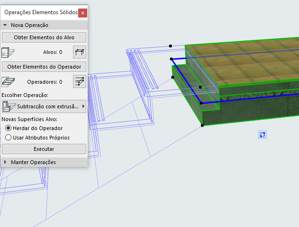Click the select operators icon button
Image resolution: width=299 pixels, height=227 pixels.
(79, 81)
